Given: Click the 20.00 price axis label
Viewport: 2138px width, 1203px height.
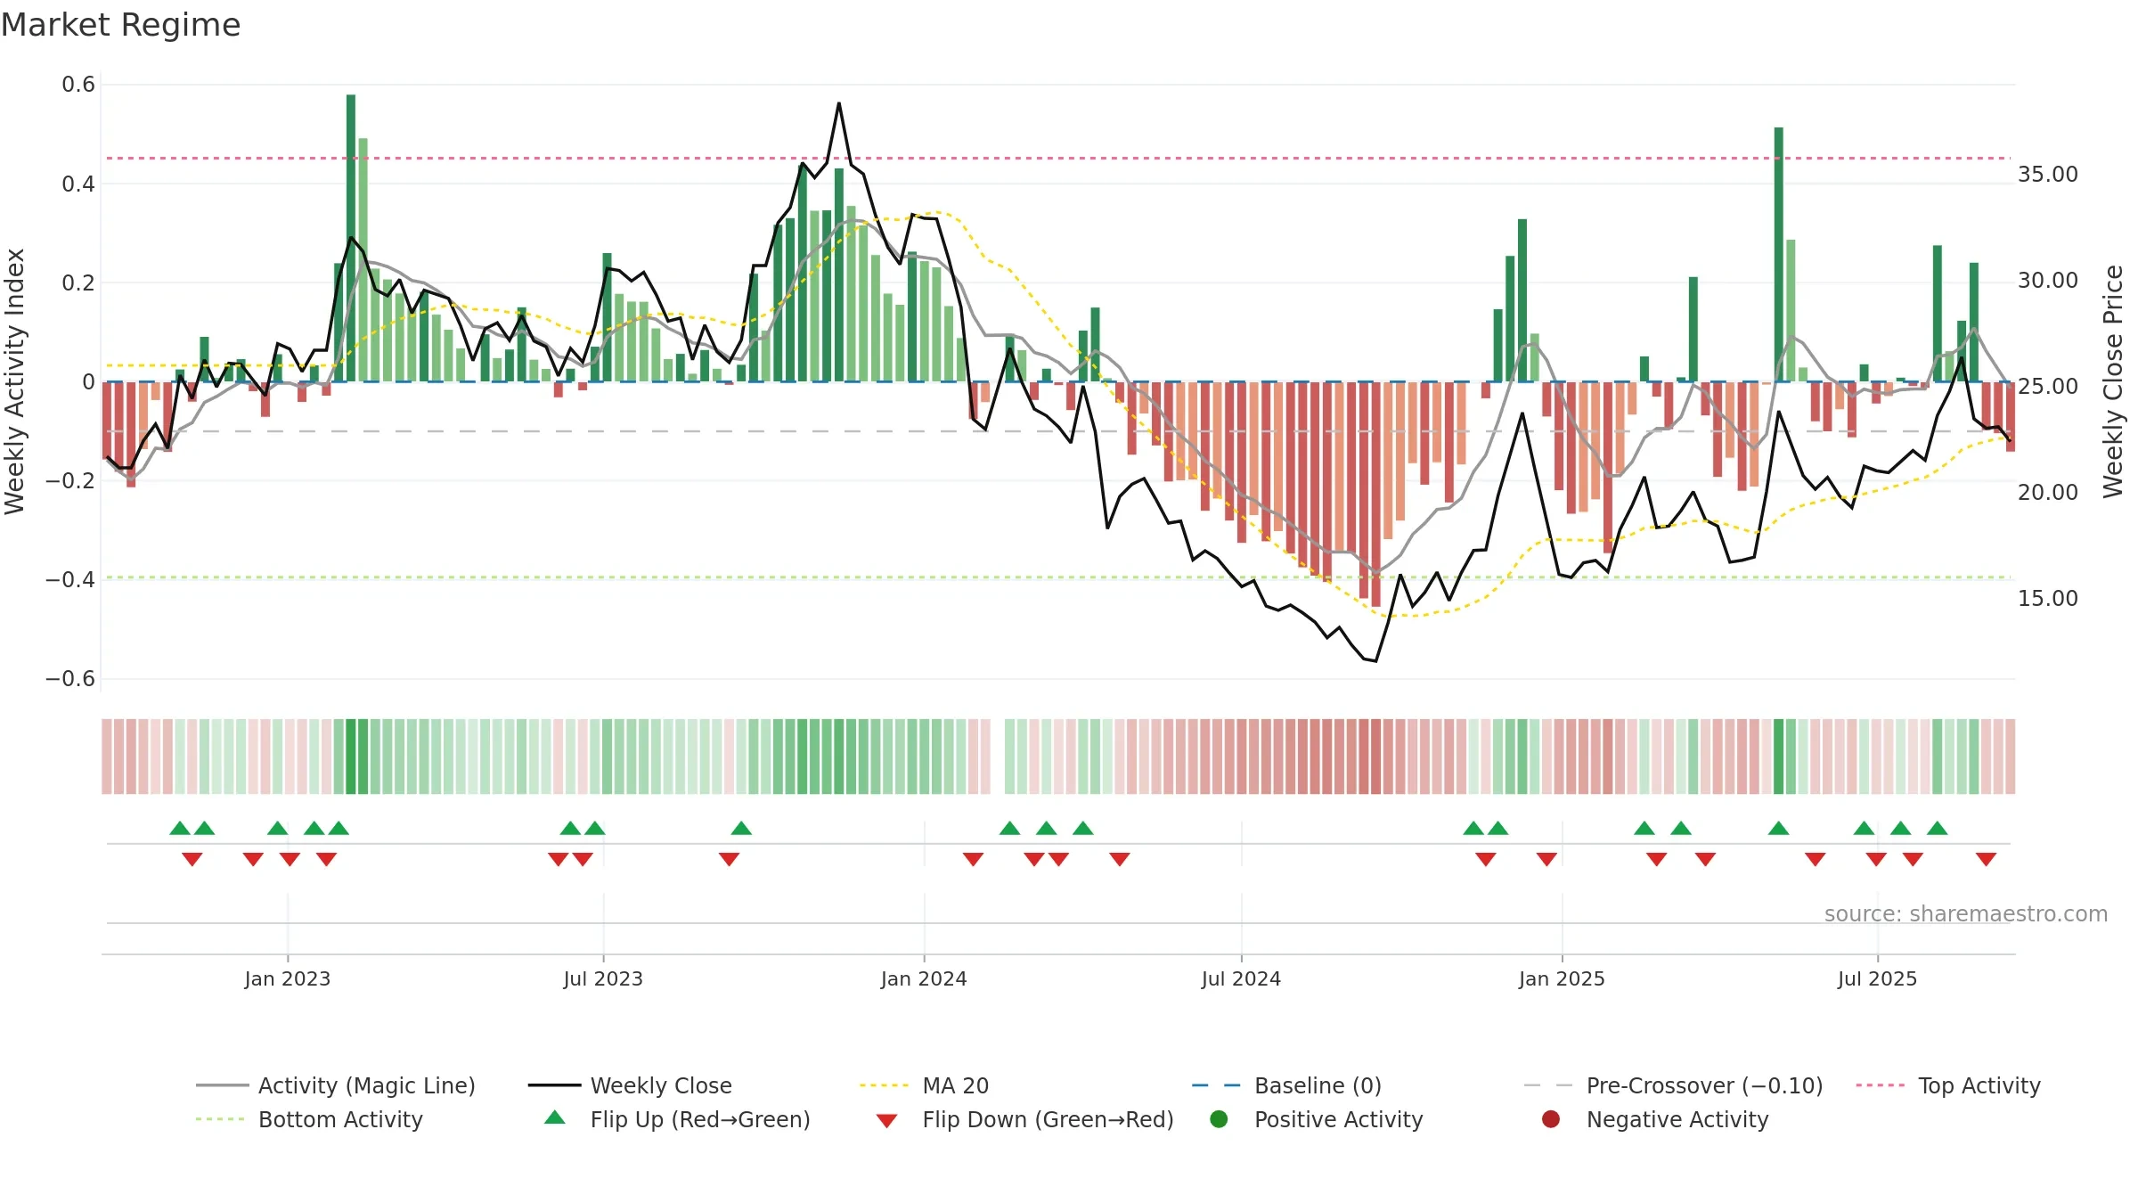Looking at the screenshot, I should [x=2047, y=492].
